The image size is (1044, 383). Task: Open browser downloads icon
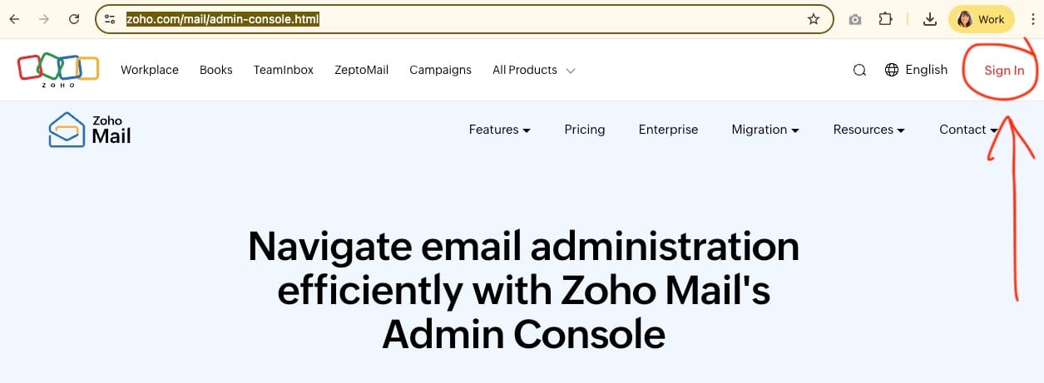coord(930,19)
